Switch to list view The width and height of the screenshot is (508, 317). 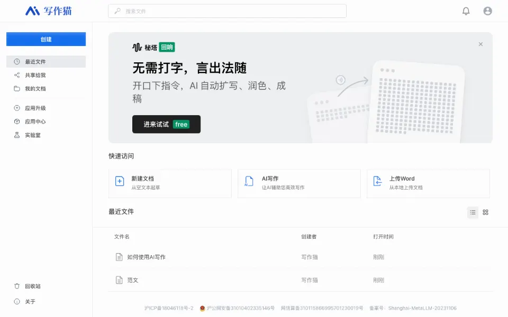473,212
